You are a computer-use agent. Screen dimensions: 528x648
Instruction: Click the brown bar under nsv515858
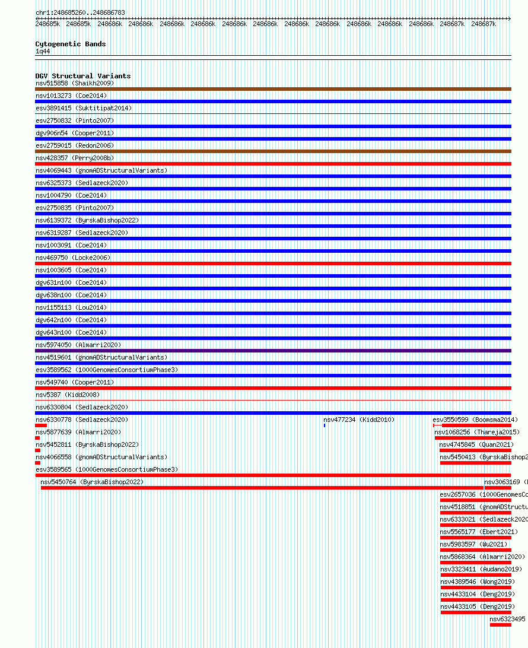coord(273,89)
